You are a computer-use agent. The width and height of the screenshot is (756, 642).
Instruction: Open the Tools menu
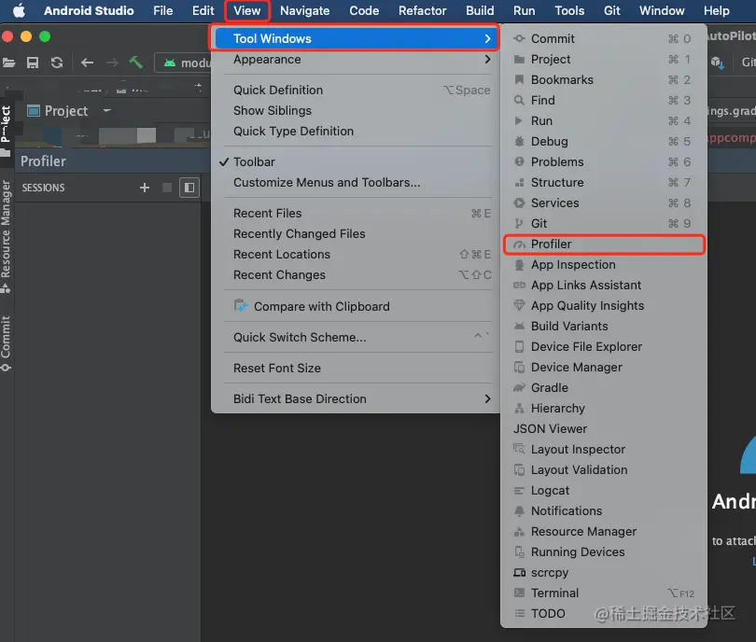click(569, 10)
